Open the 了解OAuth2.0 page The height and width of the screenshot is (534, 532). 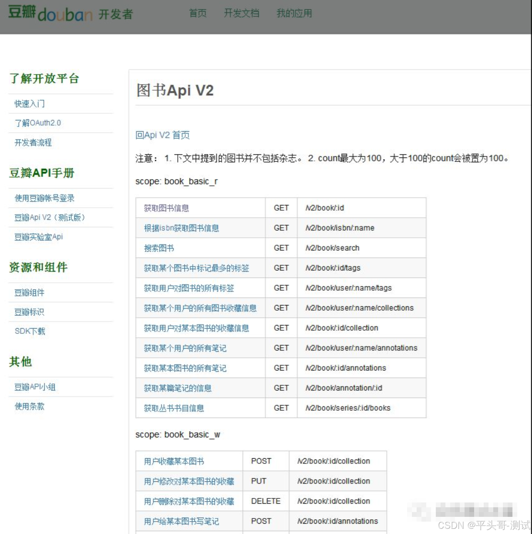point(38,123)
